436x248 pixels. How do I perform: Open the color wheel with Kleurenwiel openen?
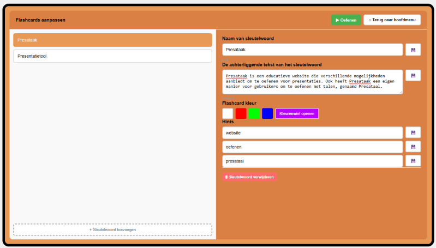click(x=297, y=113)
